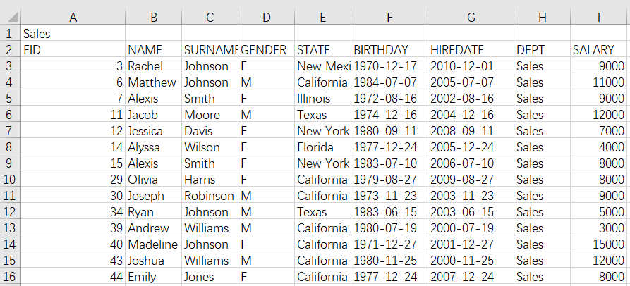Screen dimensions: 630x286
Task: Click column G header
Action: (471, 17)
